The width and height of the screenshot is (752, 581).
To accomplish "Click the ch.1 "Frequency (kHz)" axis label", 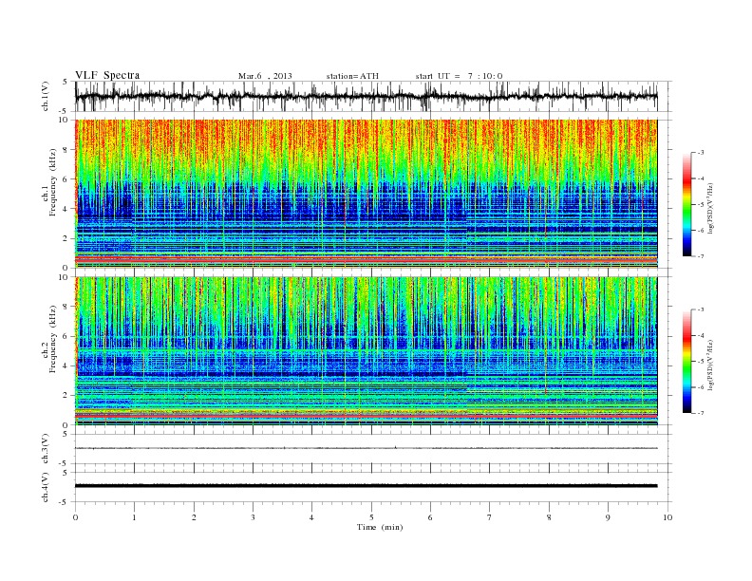I will 53,182.
